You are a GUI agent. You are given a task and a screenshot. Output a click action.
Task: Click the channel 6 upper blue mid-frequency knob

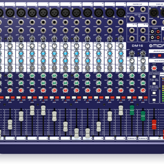click(55, 53)
